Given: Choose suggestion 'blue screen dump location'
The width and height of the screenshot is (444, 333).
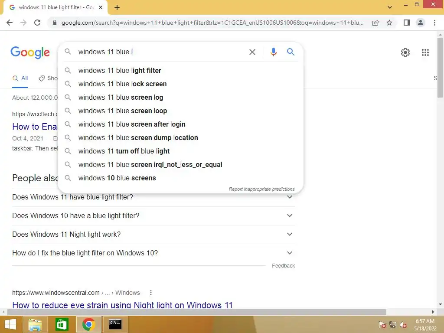Looking at the screenshot, I should pyautogui.click(x=180, y=137).
